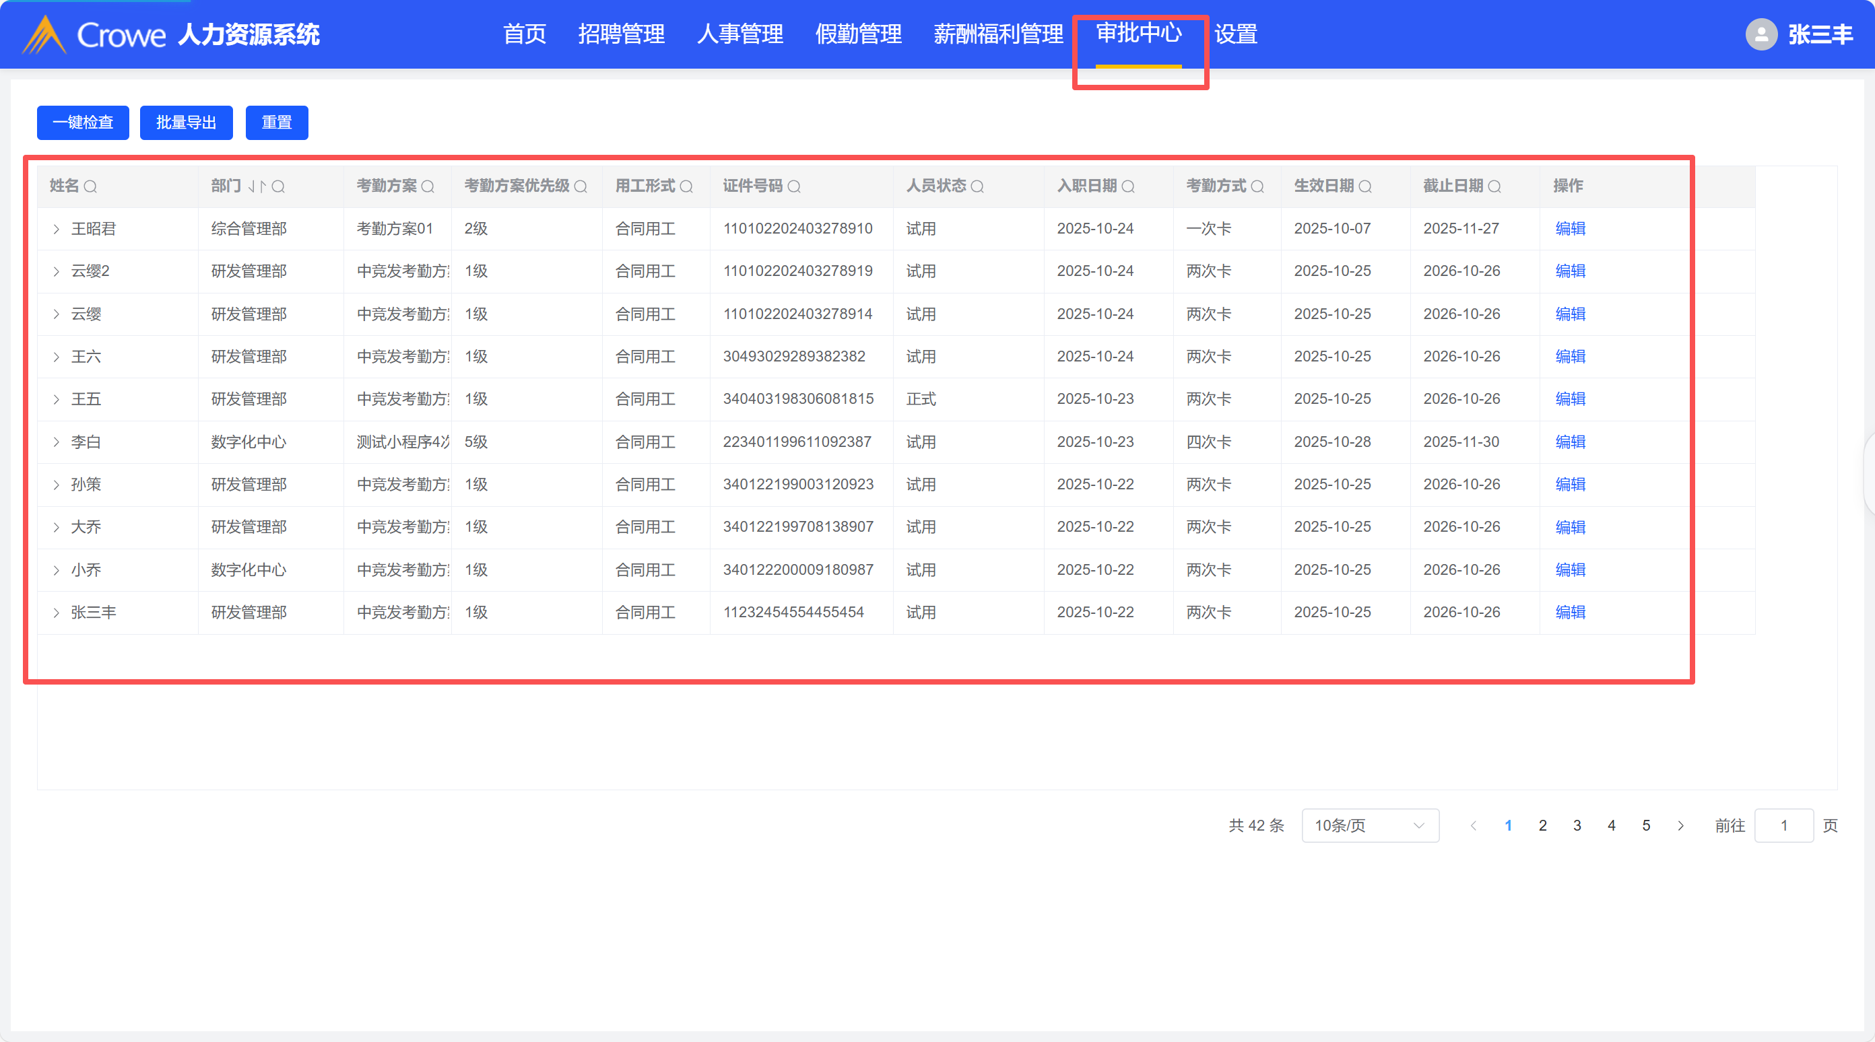Click the 一键检查 button

pos(83,123)
